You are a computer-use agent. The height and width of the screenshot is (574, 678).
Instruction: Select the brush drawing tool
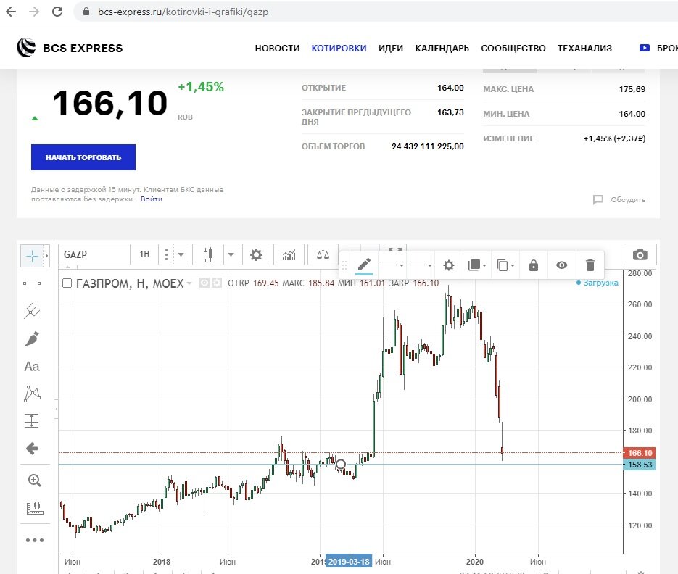click(32, 339)
